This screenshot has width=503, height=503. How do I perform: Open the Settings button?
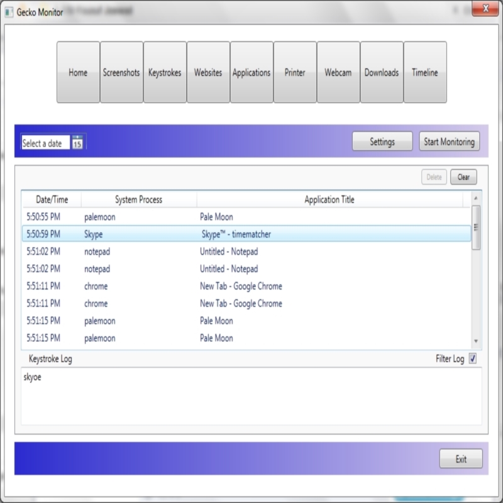(382, 141)
